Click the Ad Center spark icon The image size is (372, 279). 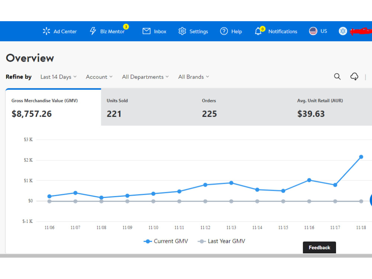click(x=46, y=31)
